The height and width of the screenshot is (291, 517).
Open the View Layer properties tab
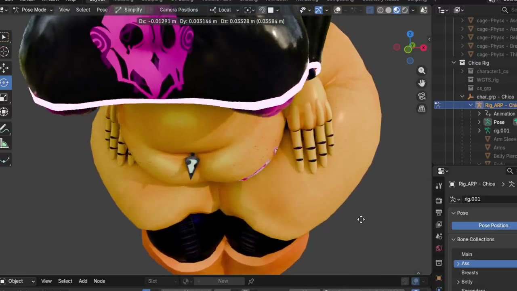coord(439,224)
